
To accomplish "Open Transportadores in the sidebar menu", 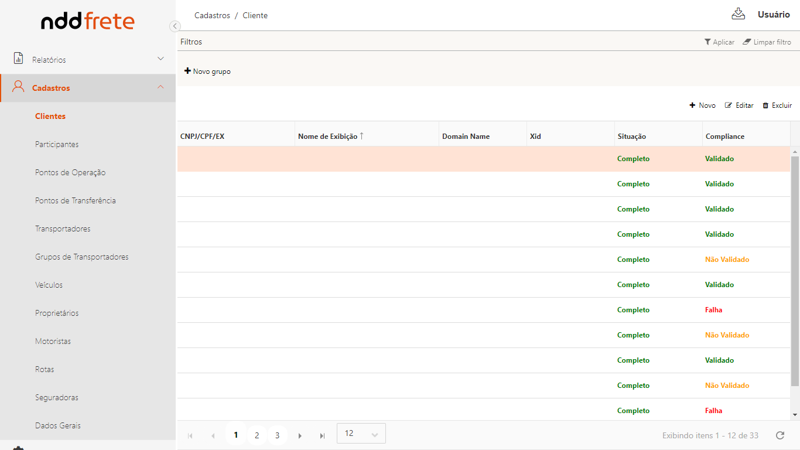I will [x=63, y=229].
